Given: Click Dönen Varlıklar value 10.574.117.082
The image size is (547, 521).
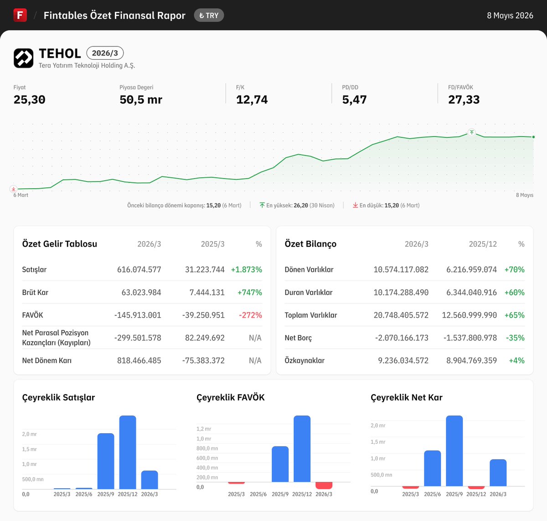Looking at the screenshot, I should [401, 269].
